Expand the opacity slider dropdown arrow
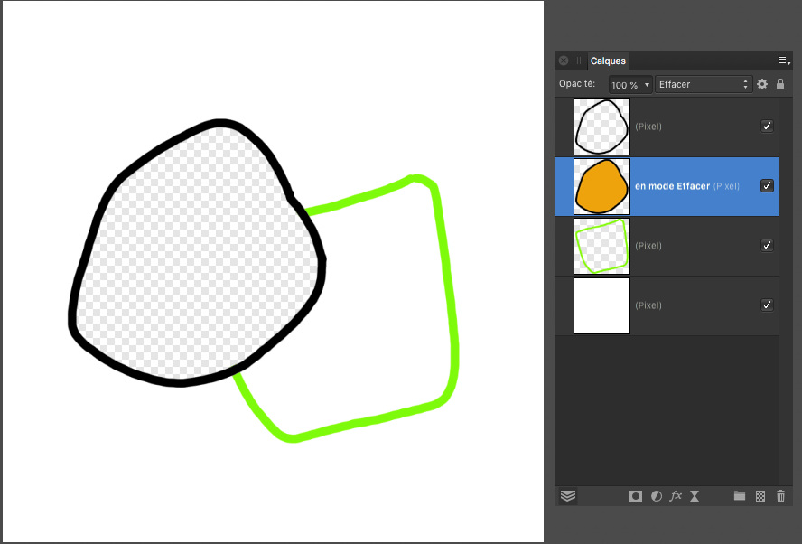Image resolution: width=802 pixels, height=544 pixels. coord(647,85)
